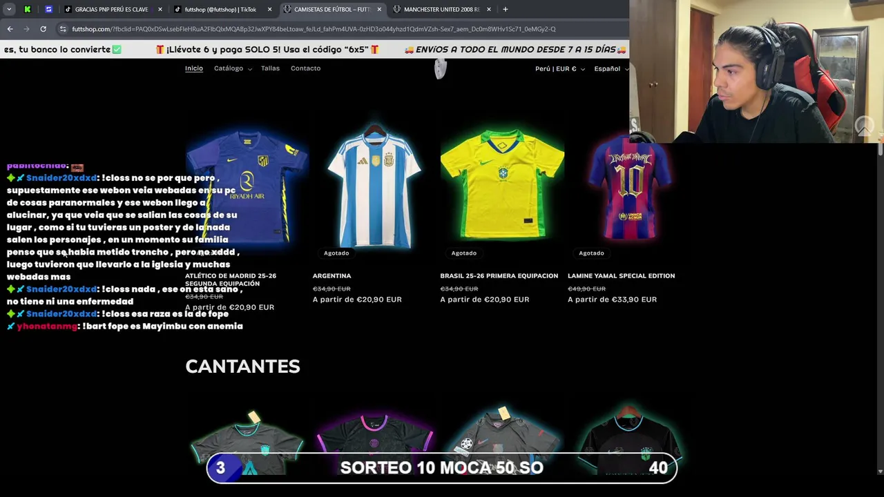Click Brasil price A partir de €20,90 EUR
Screen dimensions: 884x497
coord(485,300)
